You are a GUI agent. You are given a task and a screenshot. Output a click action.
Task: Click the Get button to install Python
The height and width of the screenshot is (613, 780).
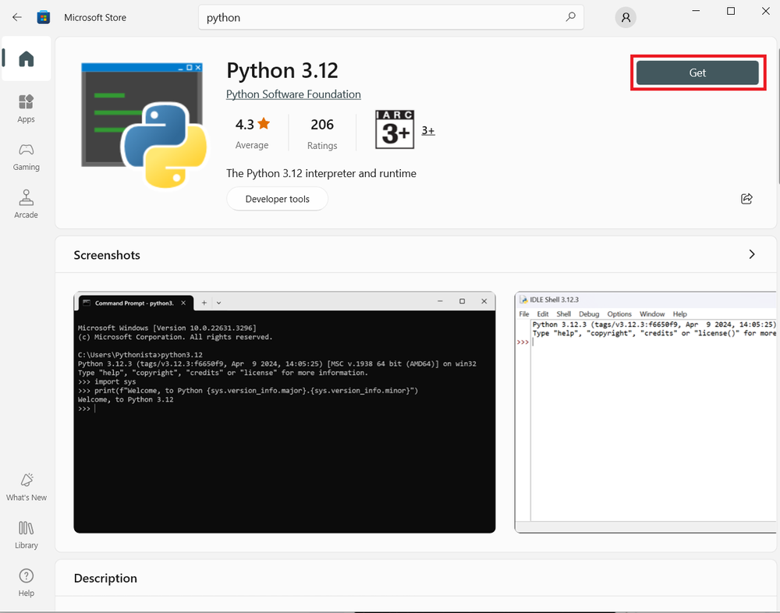tap(697, 72)
